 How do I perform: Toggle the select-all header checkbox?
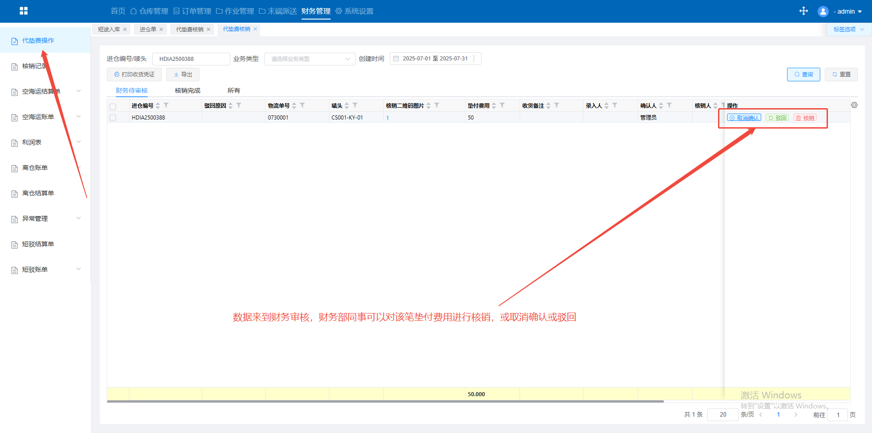pyautogui.click(x=113, y=106)
